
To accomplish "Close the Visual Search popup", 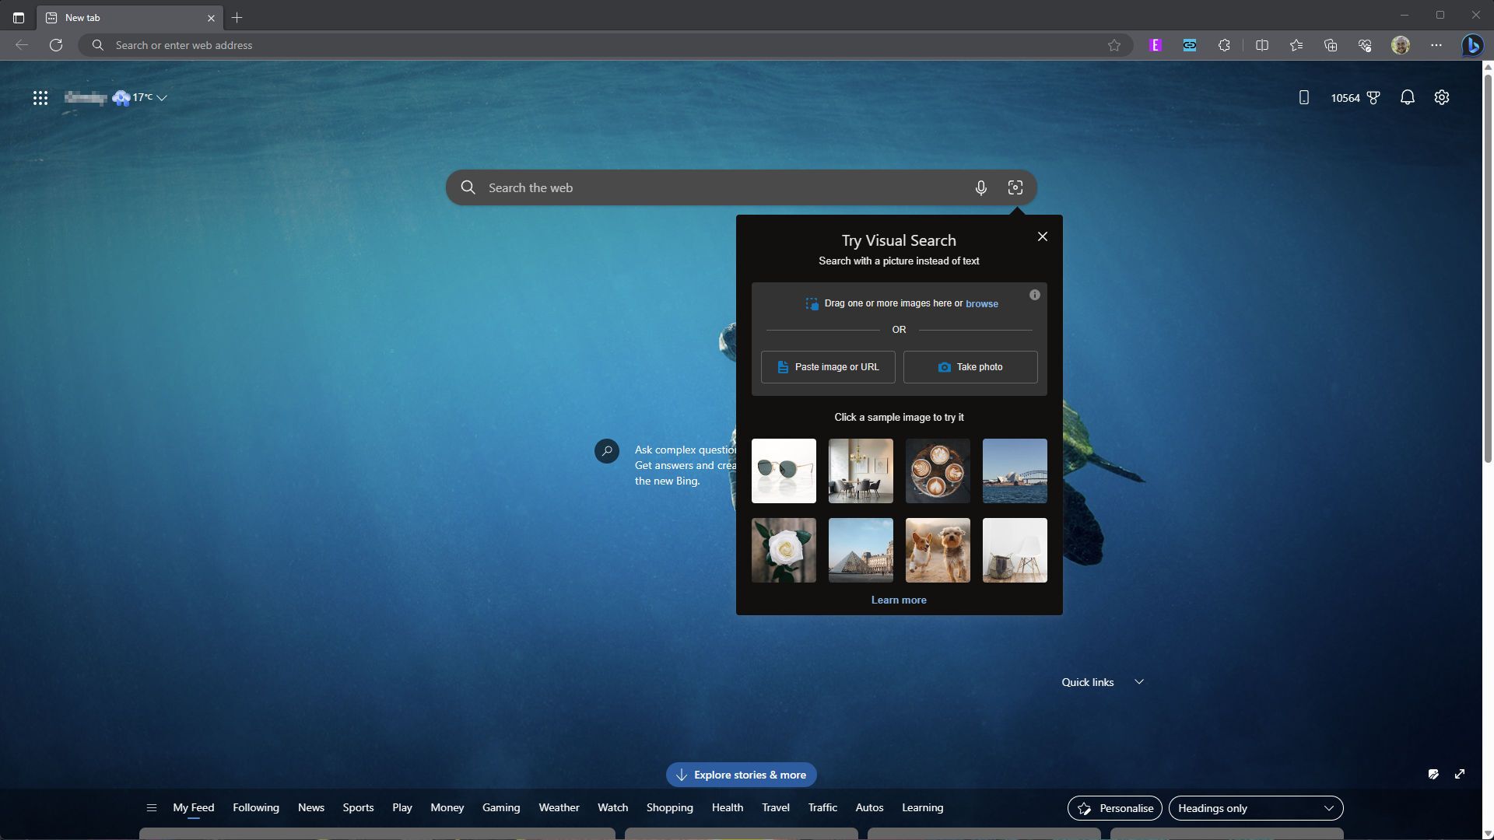I will click(x=1043, y=236).
